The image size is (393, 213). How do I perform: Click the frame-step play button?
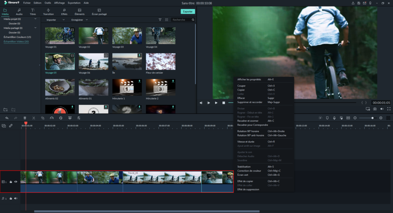click(208, 103)
